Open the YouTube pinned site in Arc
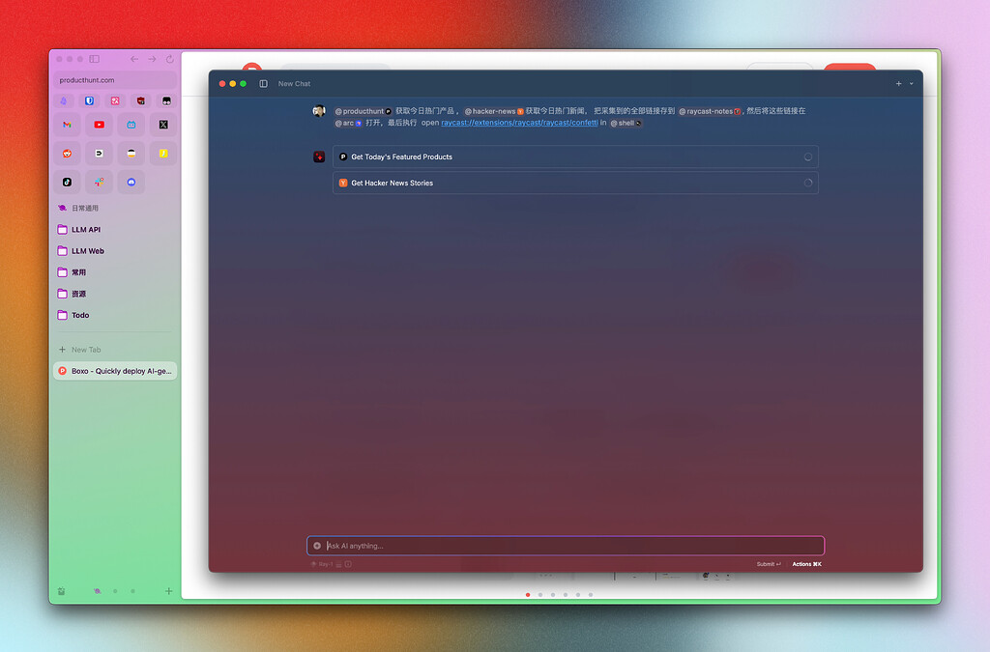Screen dimensions: 990x652 tap(100, 125)
